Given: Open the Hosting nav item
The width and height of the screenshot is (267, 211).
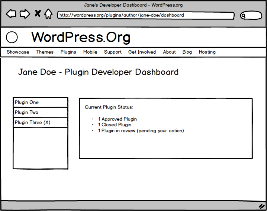Looking at the screenshot, I should point(207,52).
